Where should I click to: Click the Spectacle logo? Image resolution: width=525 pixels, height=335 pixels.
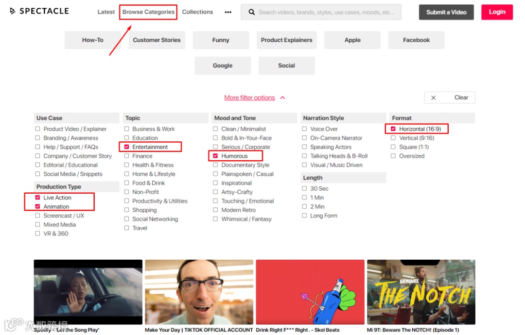[x=39, y=11]
